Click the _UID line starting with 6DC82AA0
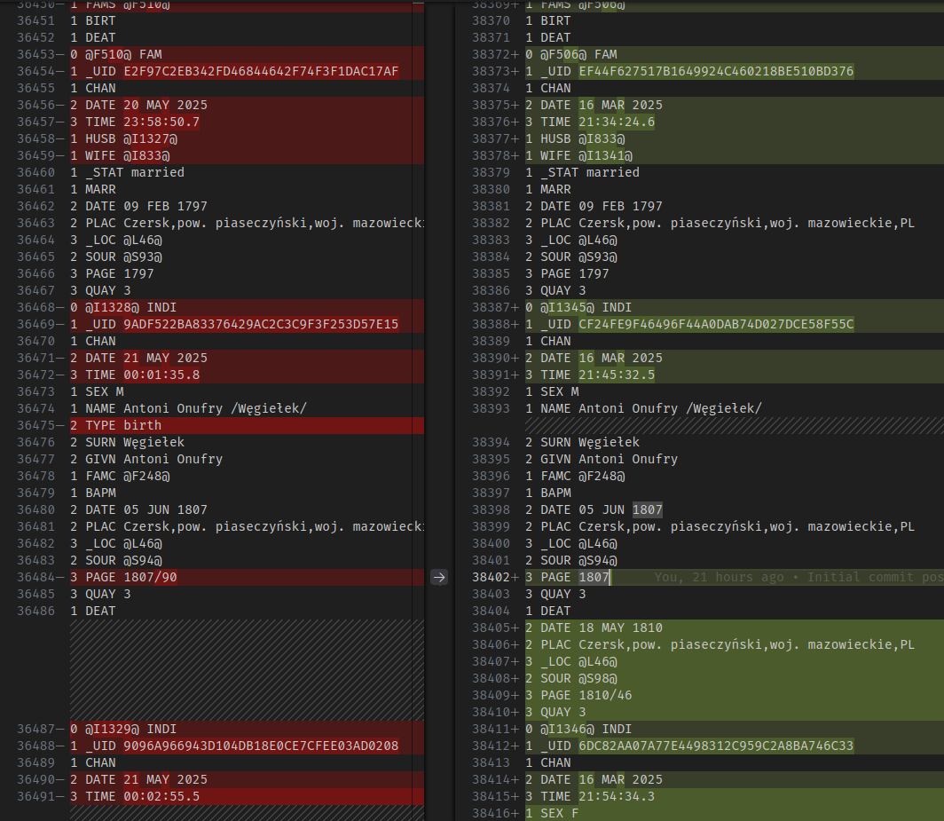 tap(696, 746)
